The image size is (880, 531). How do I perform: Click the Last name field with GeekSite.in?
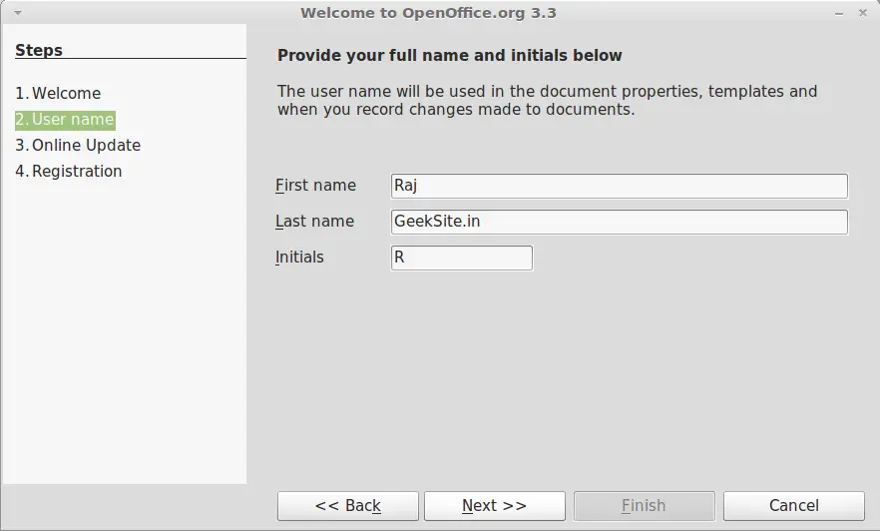click(619, 222)
